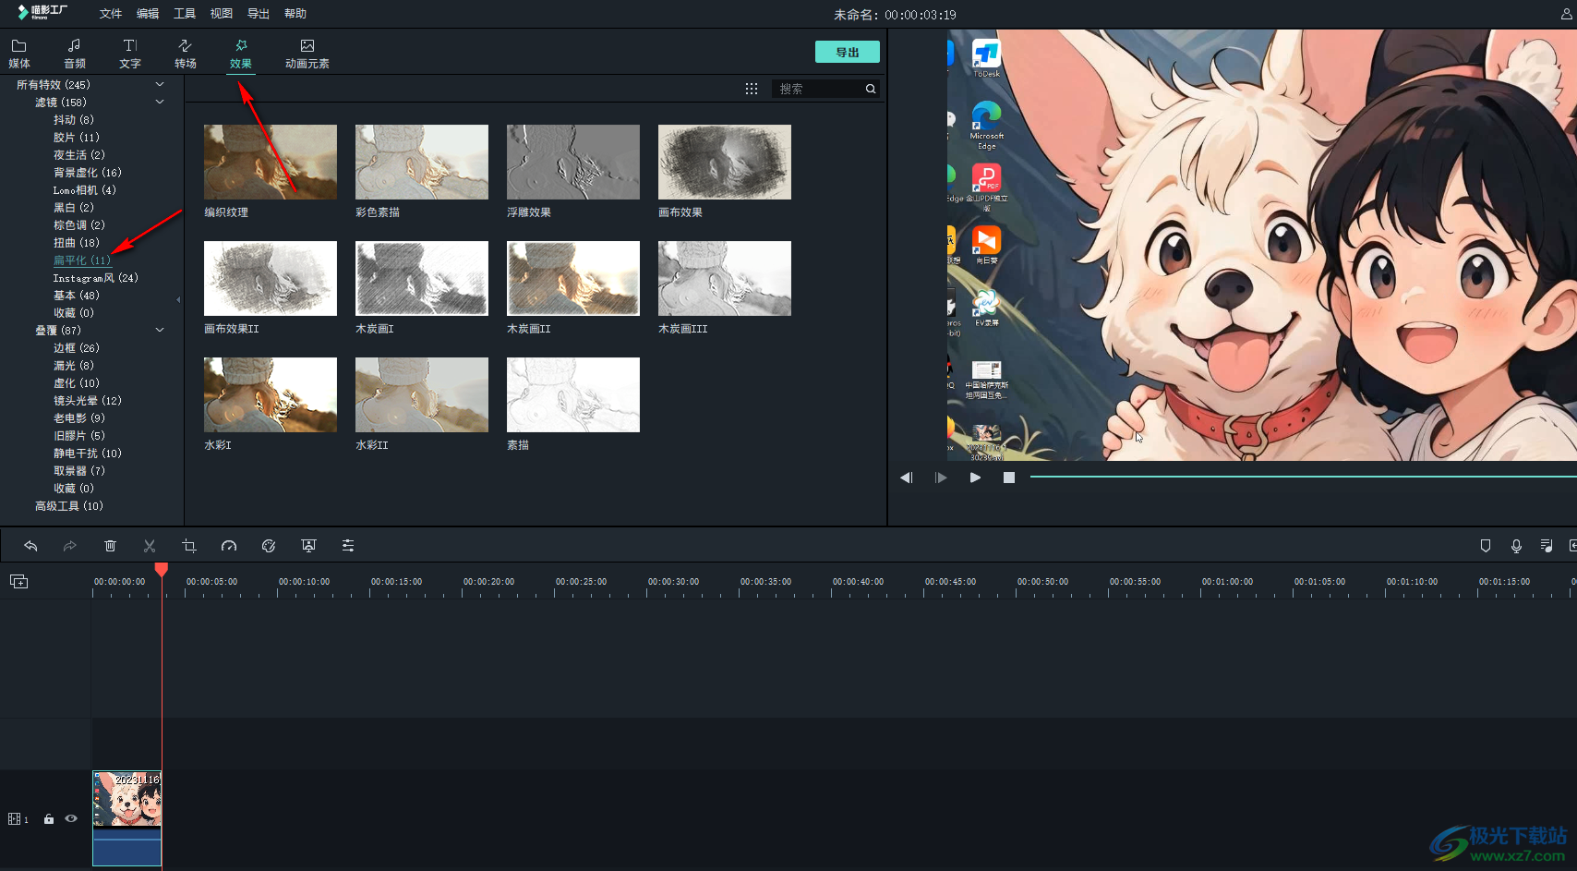Select the 浮雕效果 effect thumbnail

point(573,162)
